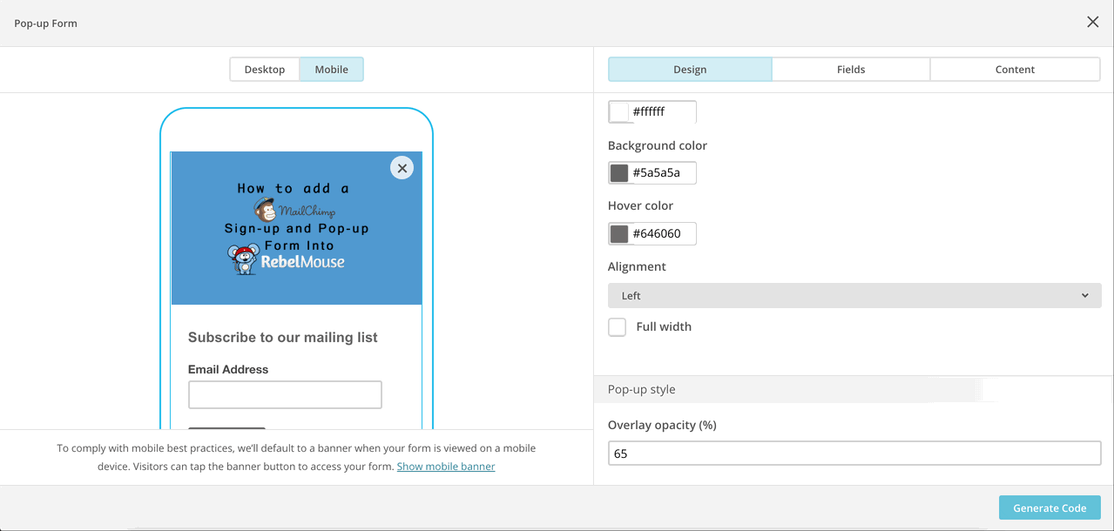Go to the Content tab
1114x531 pixels.
[1015, 70]
